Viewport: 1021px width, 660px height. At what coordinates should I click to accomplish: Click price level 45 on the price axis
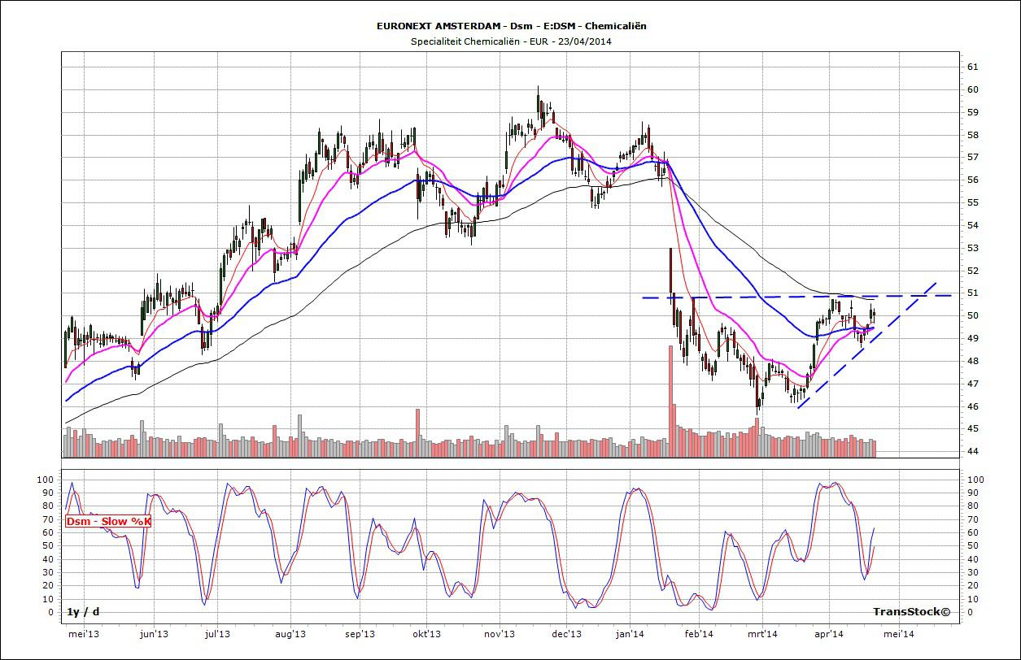pyautogui.click(x=973, y=428)
